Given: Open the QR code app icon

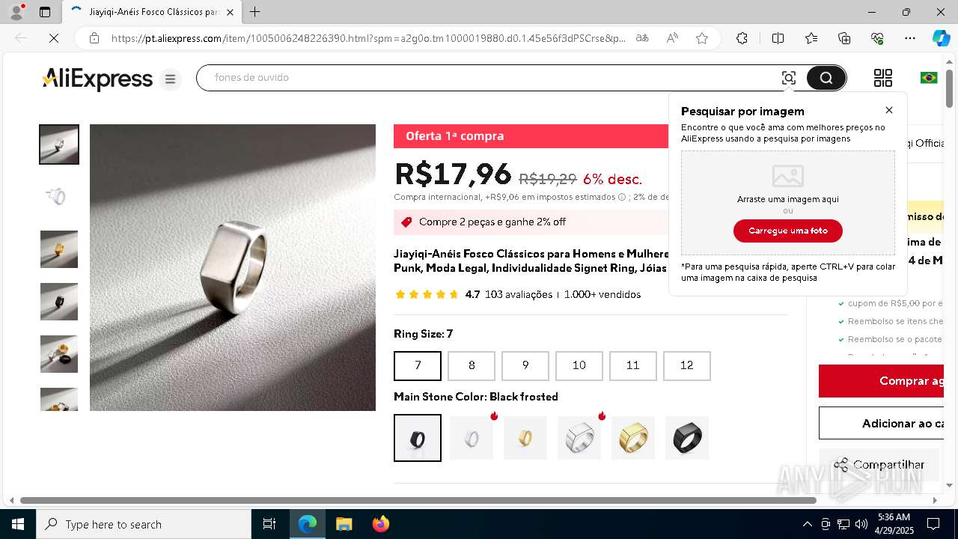Looking at the screenshot, I should 883,78.
